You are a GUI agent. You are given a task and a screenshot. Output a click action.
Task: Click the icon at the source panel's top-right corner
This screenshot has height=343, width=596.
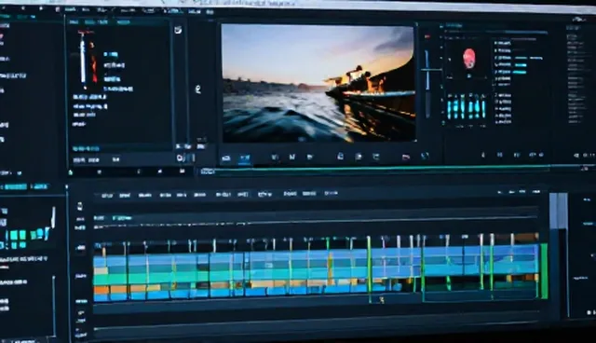tap(178, 30)
